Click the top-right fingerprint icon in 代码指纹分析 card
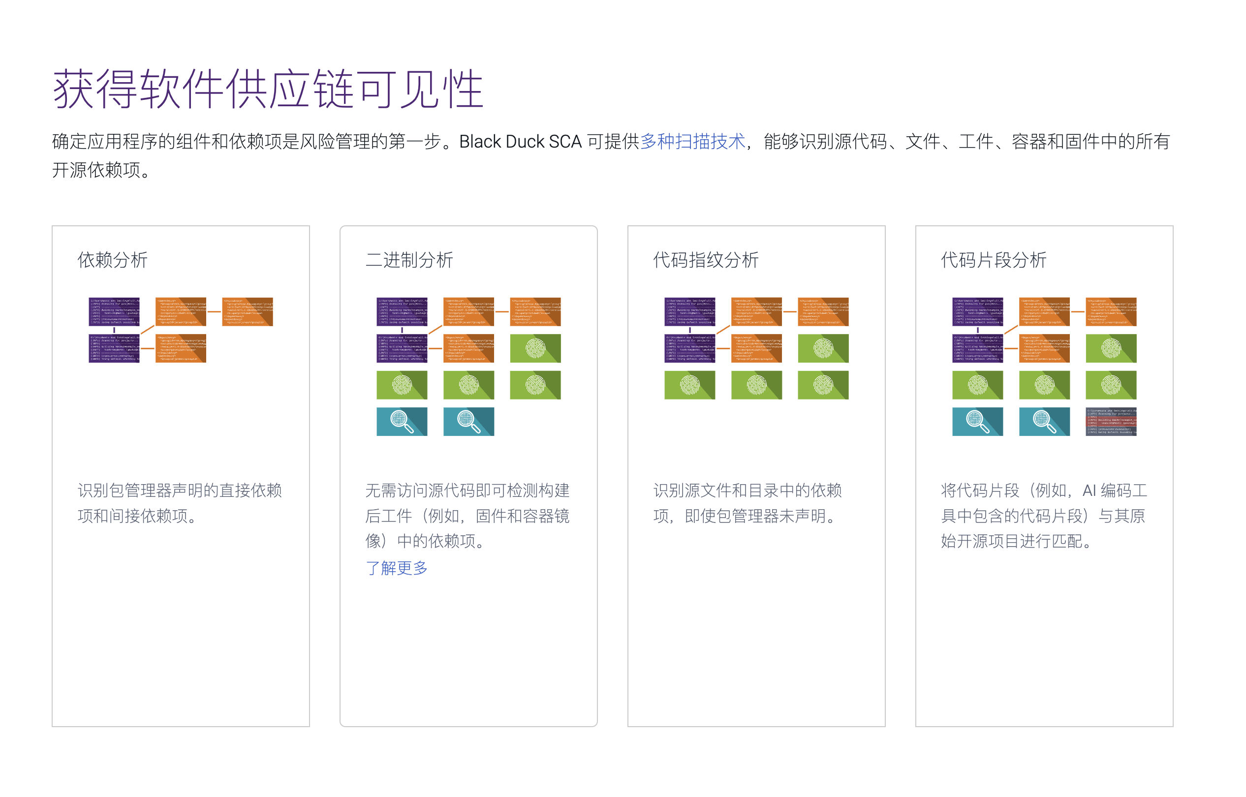 823,348
